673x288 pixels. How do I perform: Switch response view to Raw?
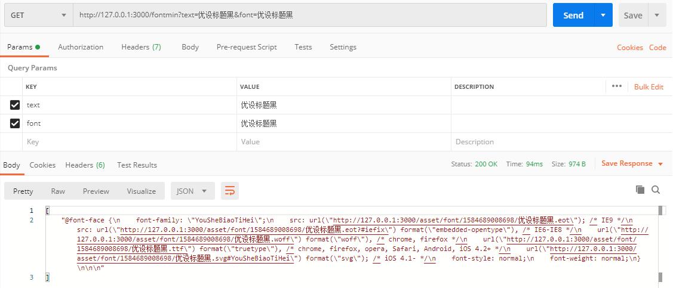point(58,191)
